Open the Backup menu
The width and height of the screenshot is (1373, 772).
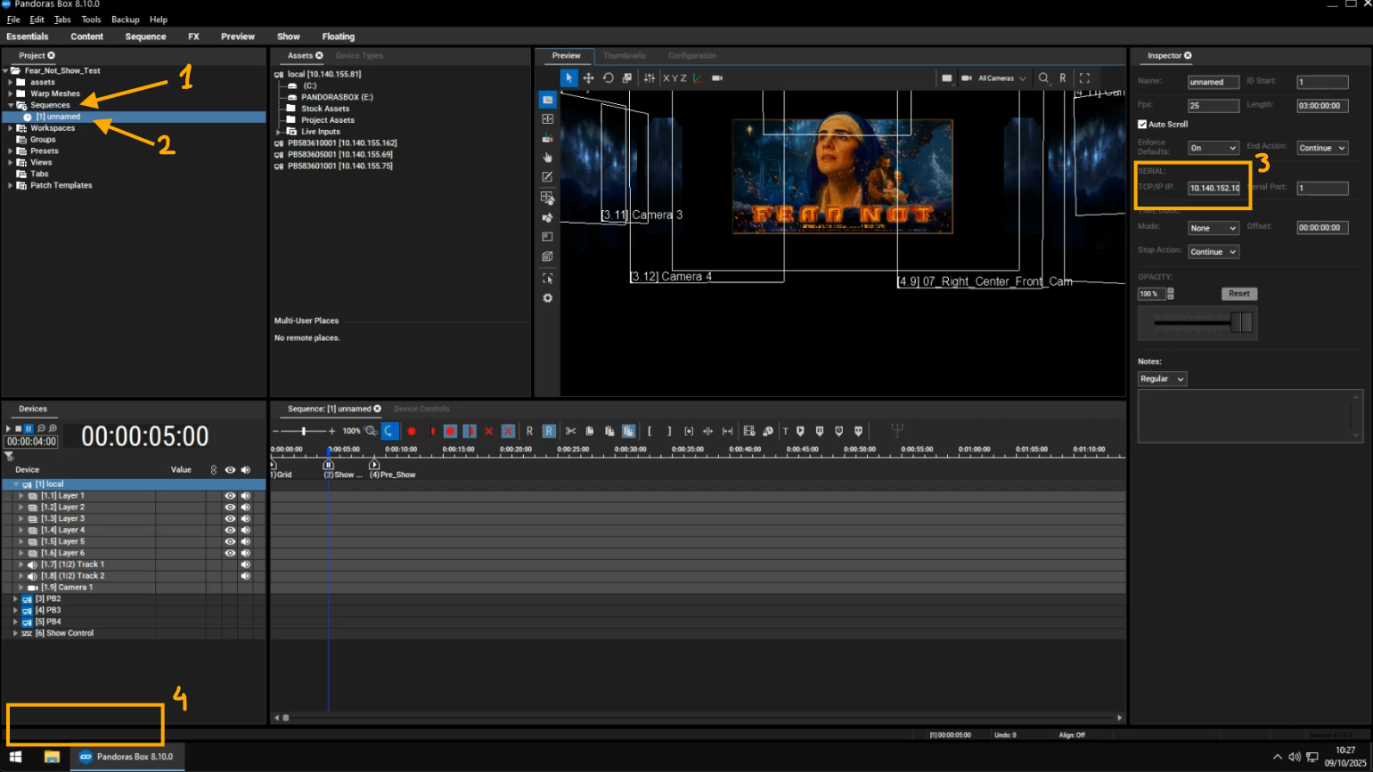tap(125, 20)
